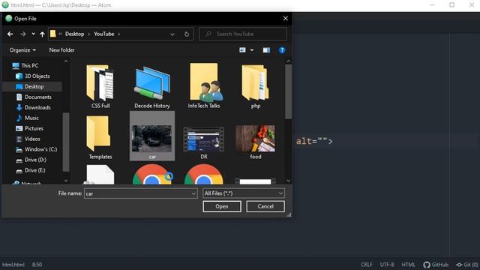
Task: Select the Chrome file with sync badge
Action: point(152,175)
